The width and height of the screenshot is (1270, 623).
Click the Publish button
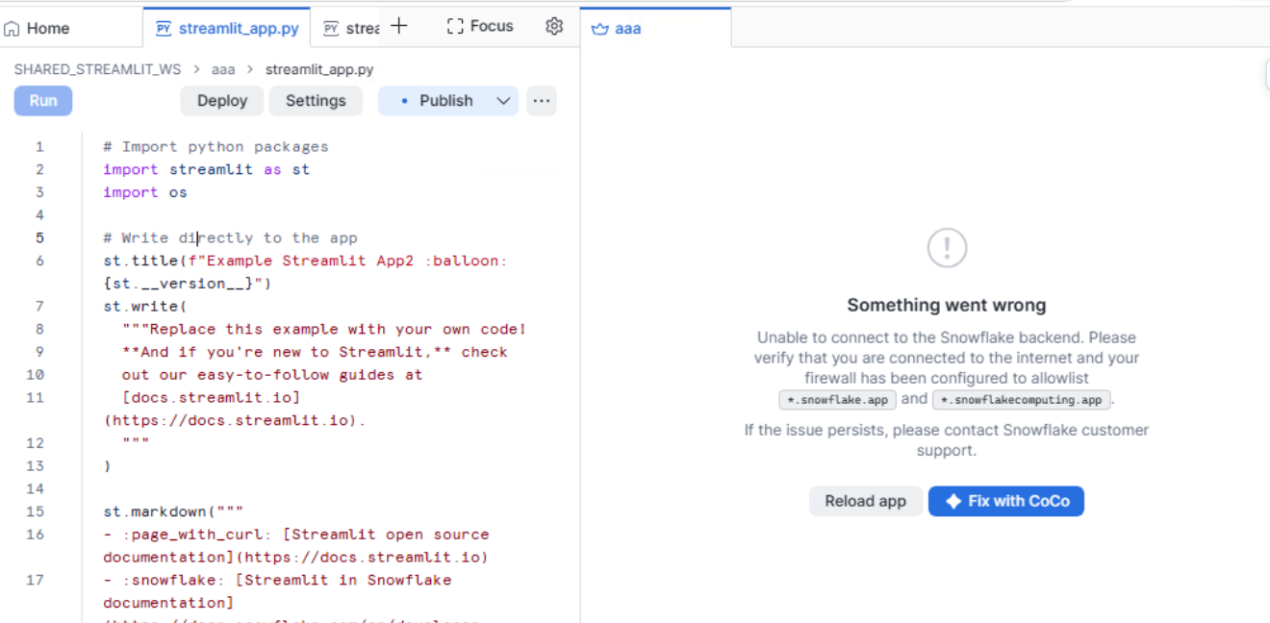click(x=437, y=101)
